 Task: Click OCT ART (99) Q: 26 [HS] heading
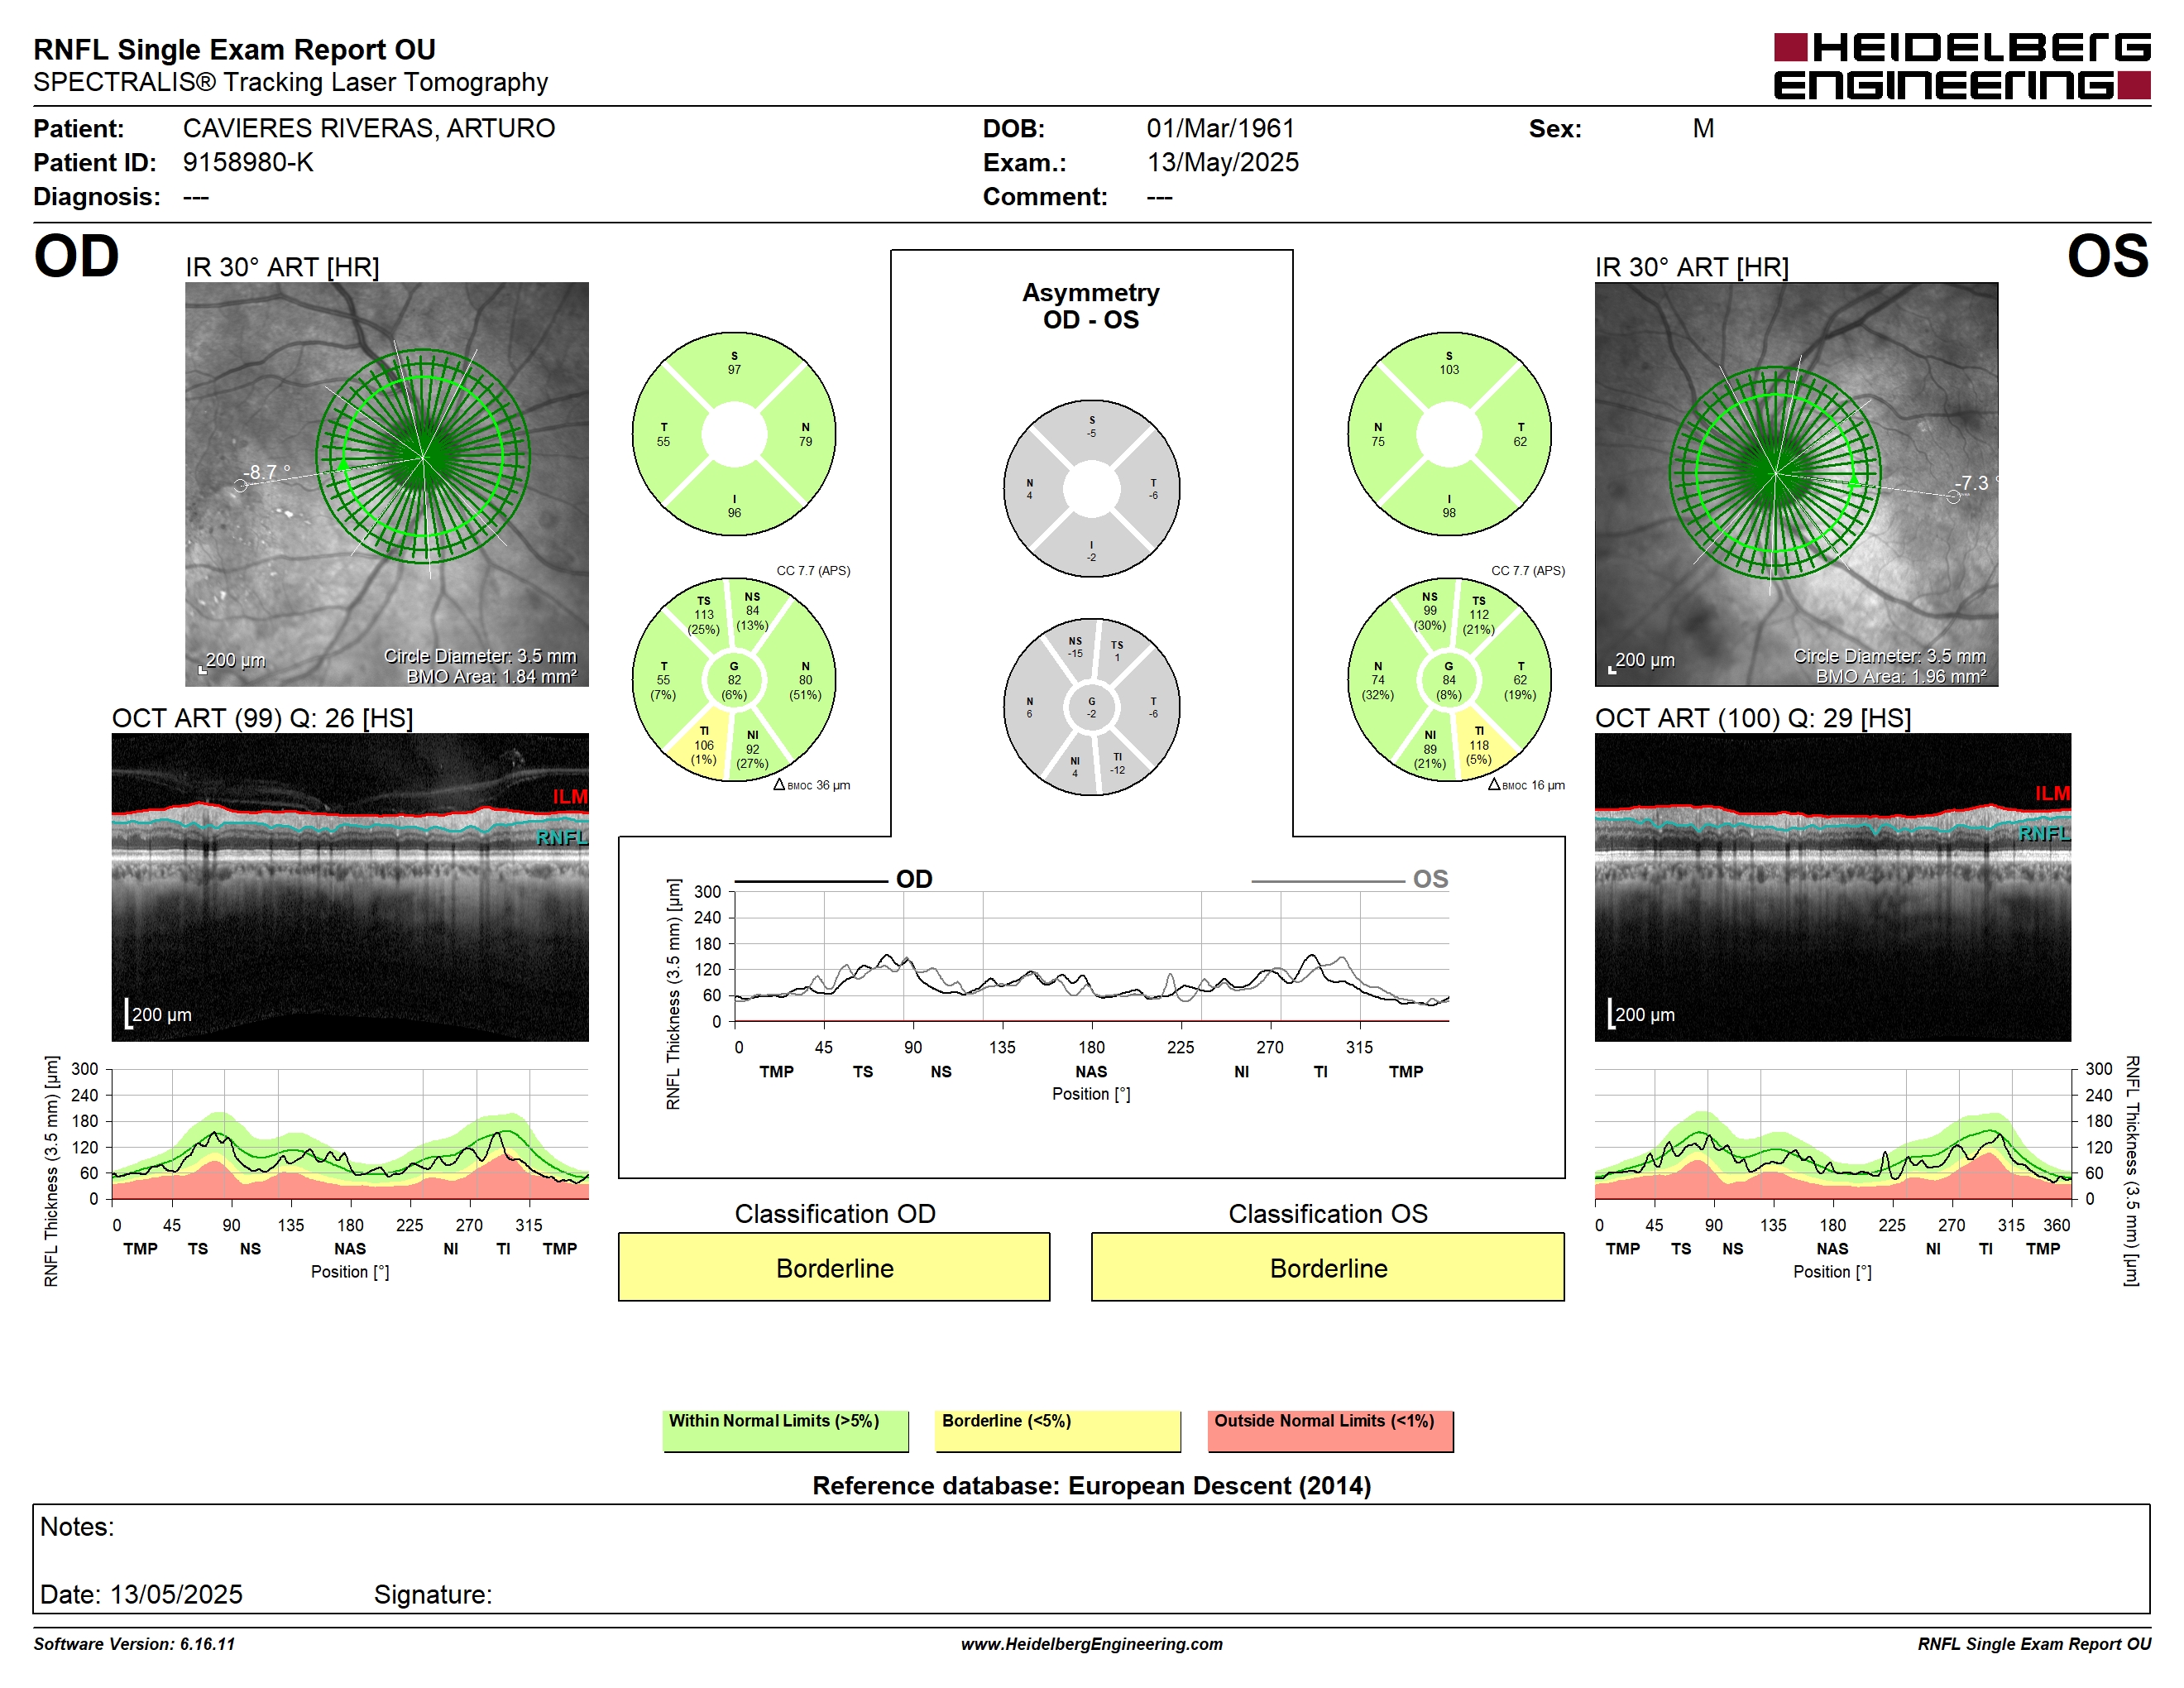(262, 718)
